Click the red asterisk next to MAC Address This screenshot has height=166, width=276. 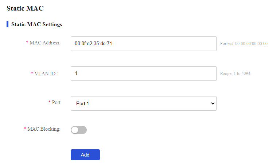27,42
